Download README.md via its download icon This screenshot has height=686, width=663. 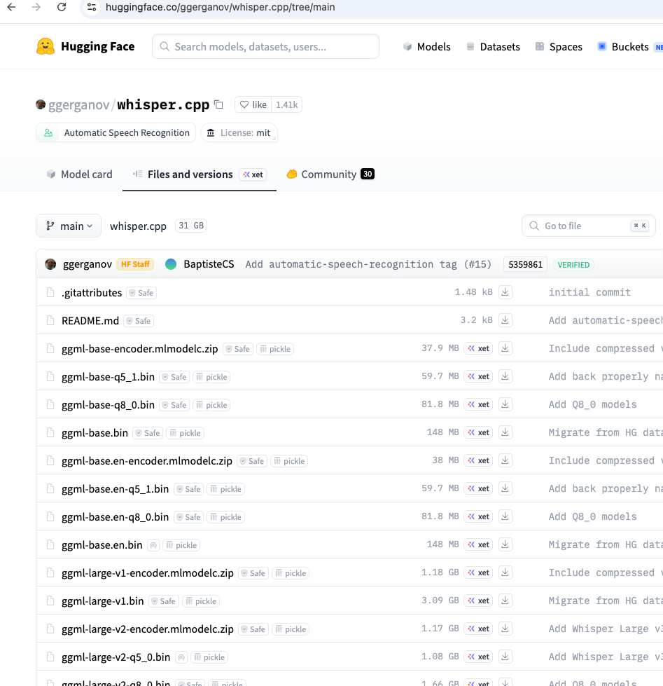point(505,320)
